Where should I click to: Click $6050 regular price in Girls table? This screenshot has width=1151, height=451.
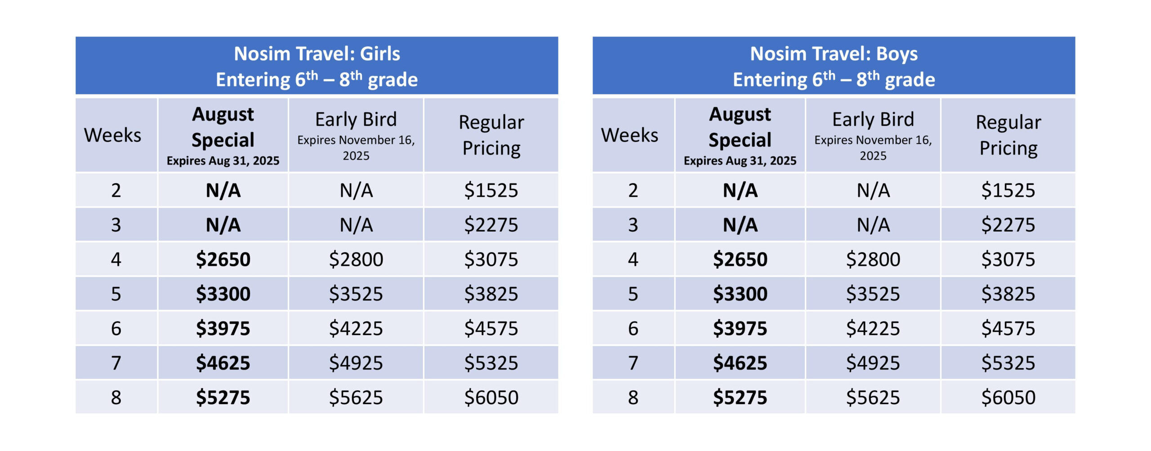(491, 397)
